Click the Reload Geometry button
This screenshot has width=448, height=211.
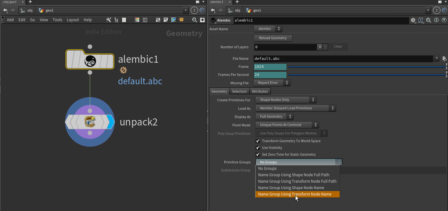[x=273, y=38]
